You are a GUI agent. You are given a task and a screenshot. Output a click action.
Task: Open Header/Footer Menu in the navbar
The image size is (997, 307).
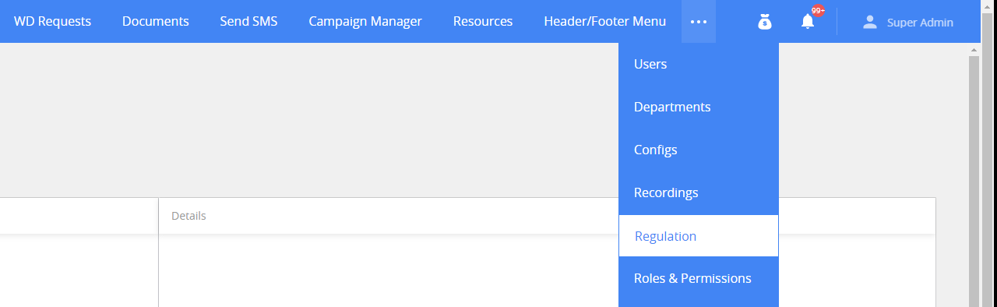tap(605, 21)
